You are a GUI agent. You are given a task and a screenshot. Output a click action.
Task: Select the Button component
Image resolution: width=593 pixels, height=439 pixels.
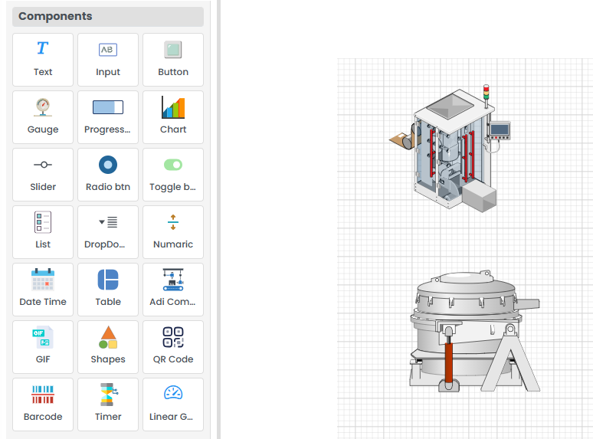[173, 60]
